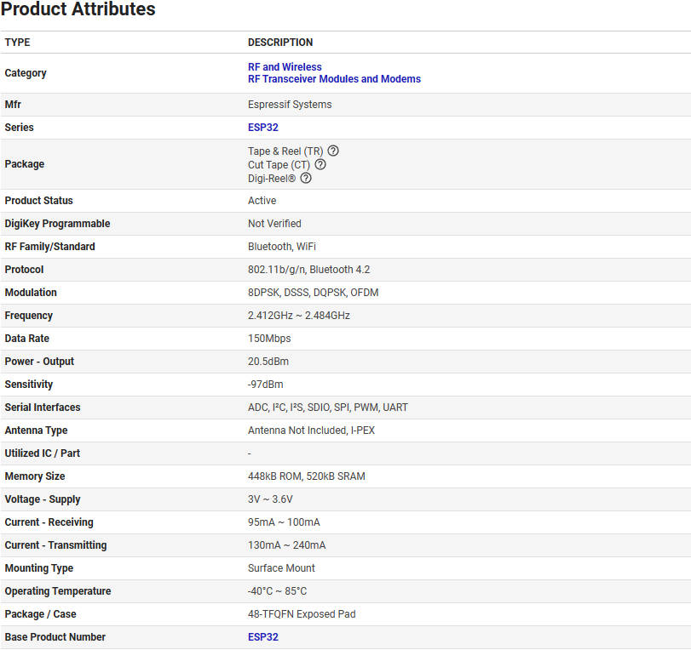Open the RF and Wireless category link
Screen dimensions: 691x650
[x=285, y=67]
